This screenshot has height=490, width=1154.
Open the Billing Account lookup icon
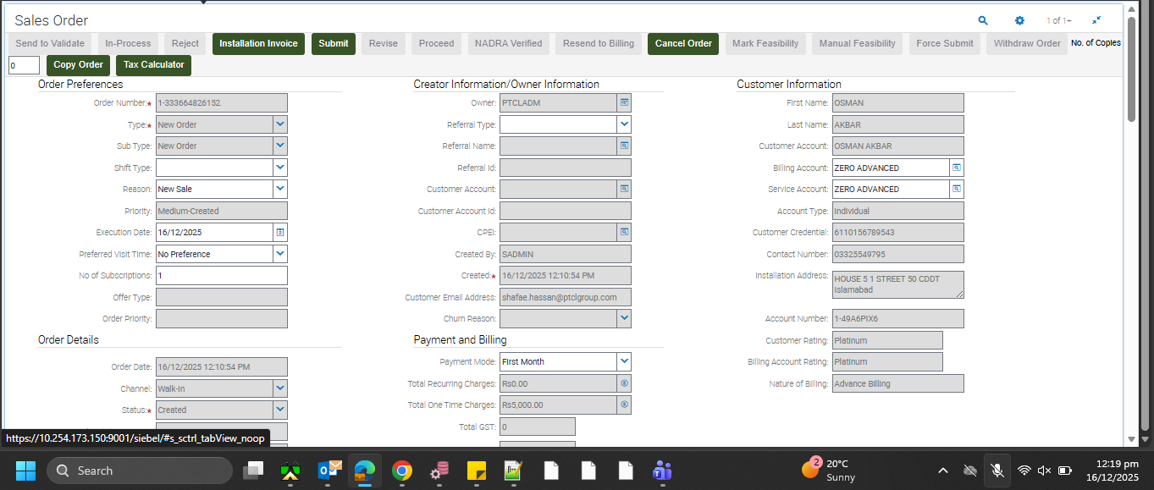(957, 168)
